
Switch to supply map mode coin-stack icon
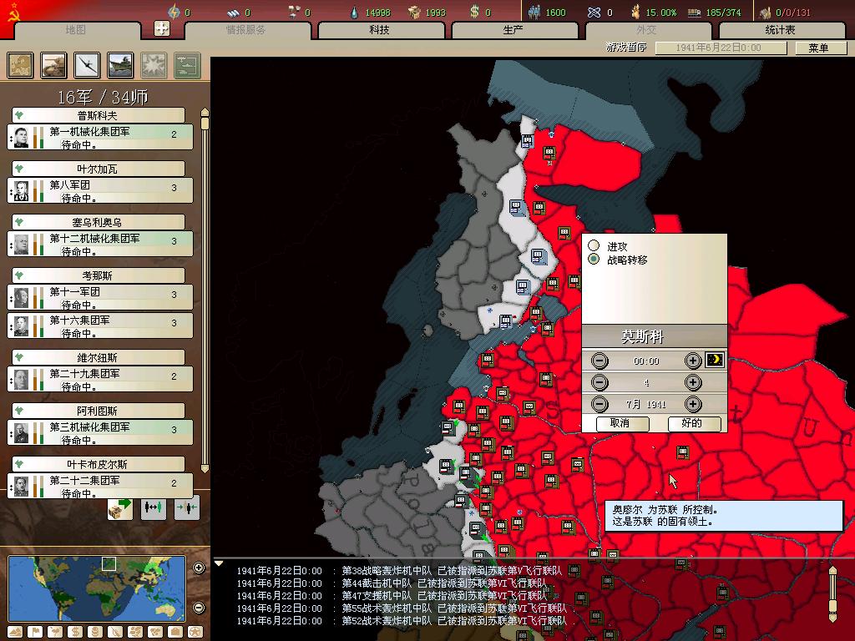pyautogui.click(x=95, y=633)
